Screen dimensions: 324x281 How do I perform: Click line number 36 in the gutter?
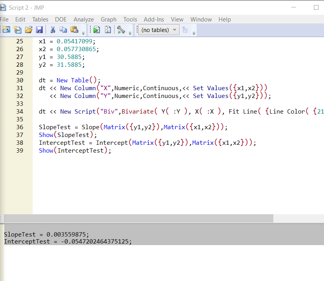[x=20, y=127]
